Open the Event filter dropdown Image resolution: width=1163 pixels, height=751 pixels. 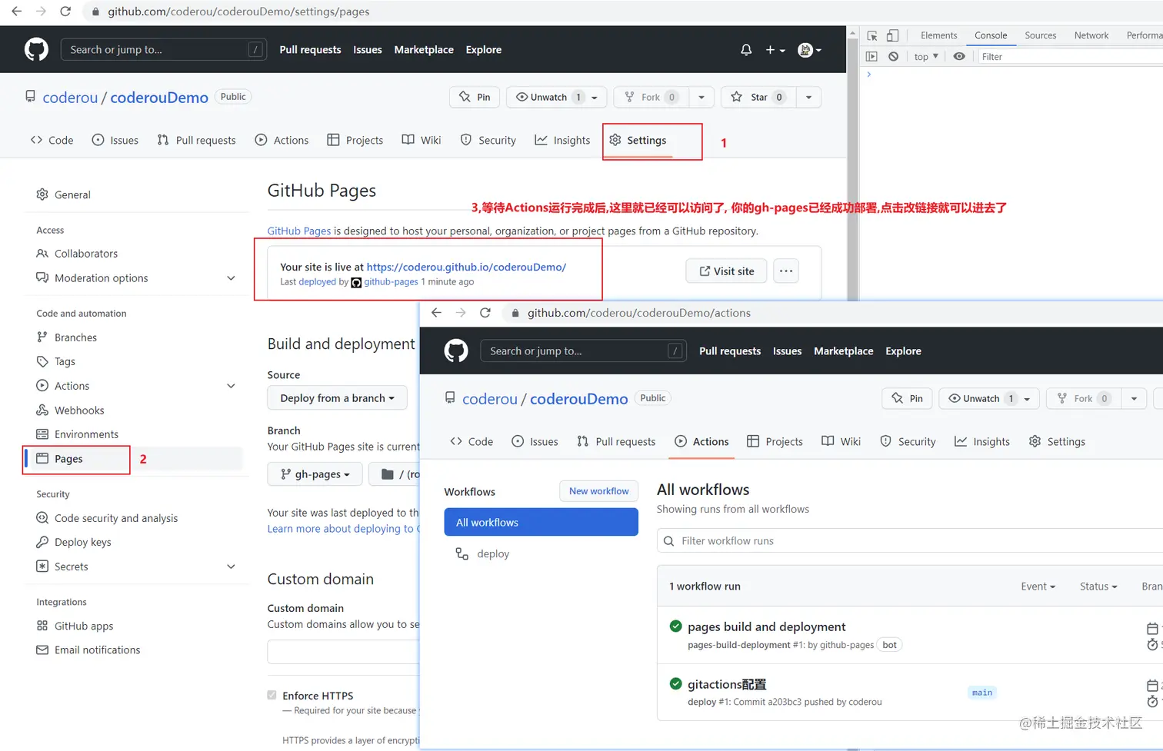click(x=1038, y=587)
